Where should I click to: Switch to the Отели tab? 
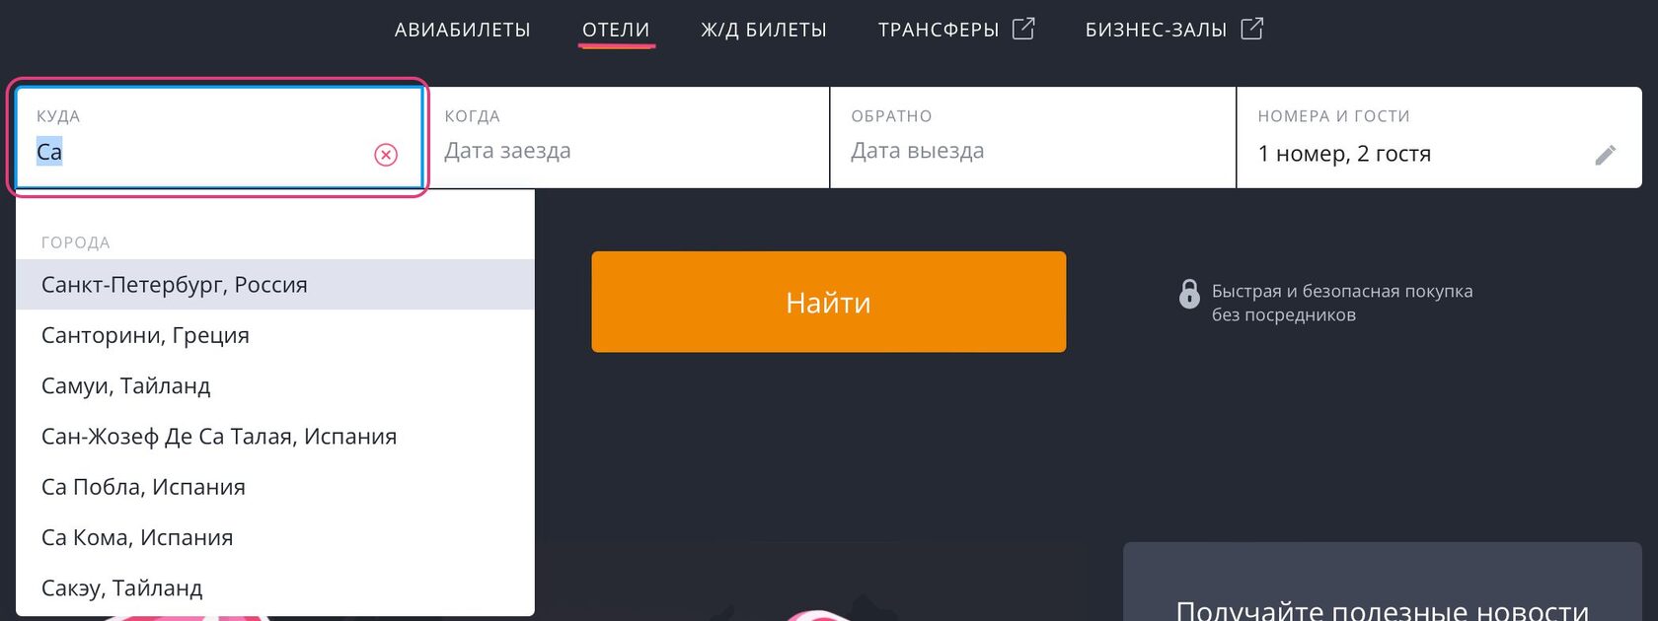(616, 30)
